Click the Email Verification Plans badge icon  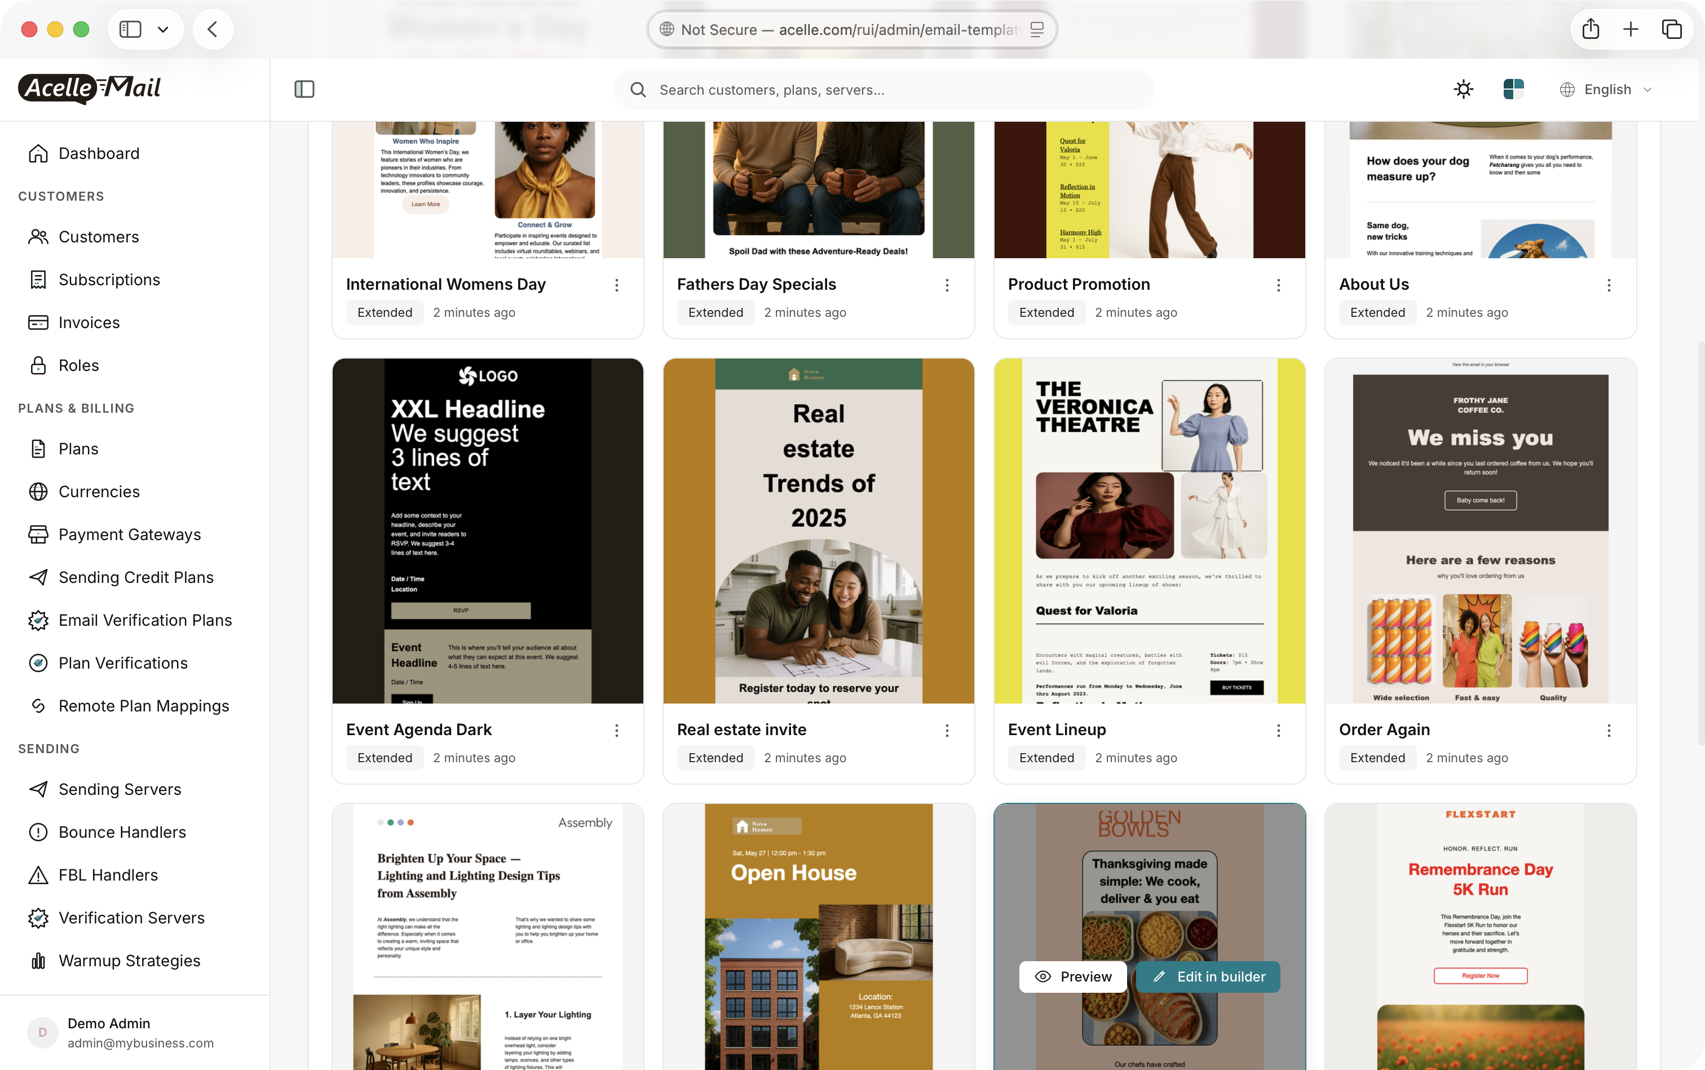pyautogui.click(x=38, y=620)
